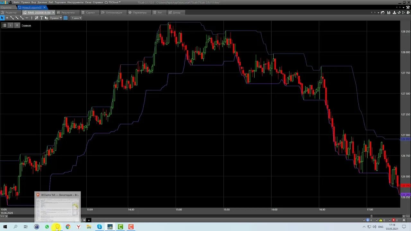411x231 pixels.
Task: Select the cursor arrow tool
Action: [2, 18]
